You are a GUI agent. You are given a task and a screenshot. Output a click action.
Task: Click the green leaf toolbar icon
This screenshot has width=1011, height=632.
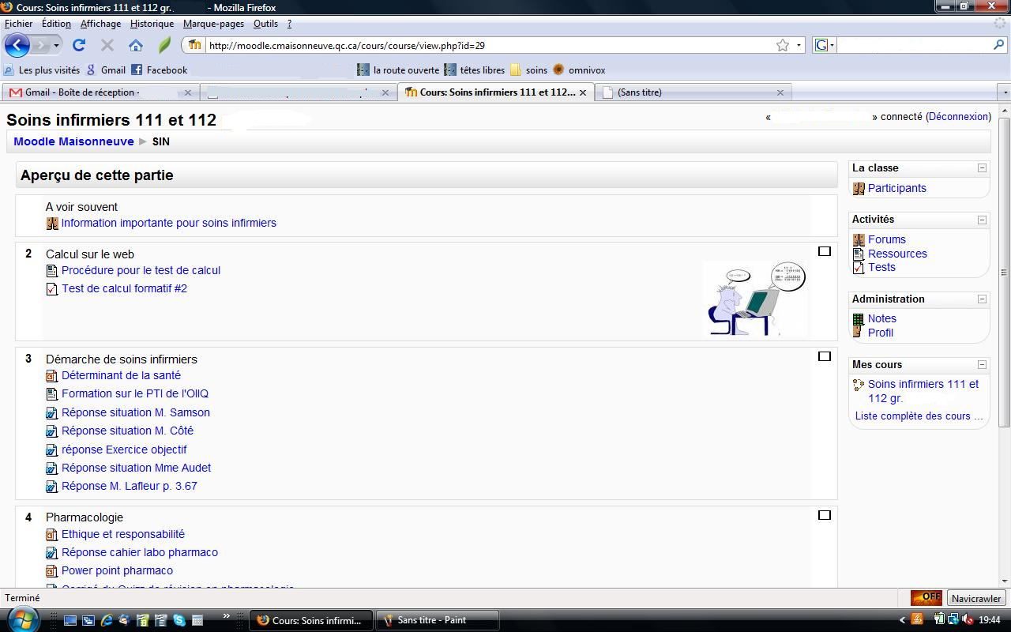164,45
